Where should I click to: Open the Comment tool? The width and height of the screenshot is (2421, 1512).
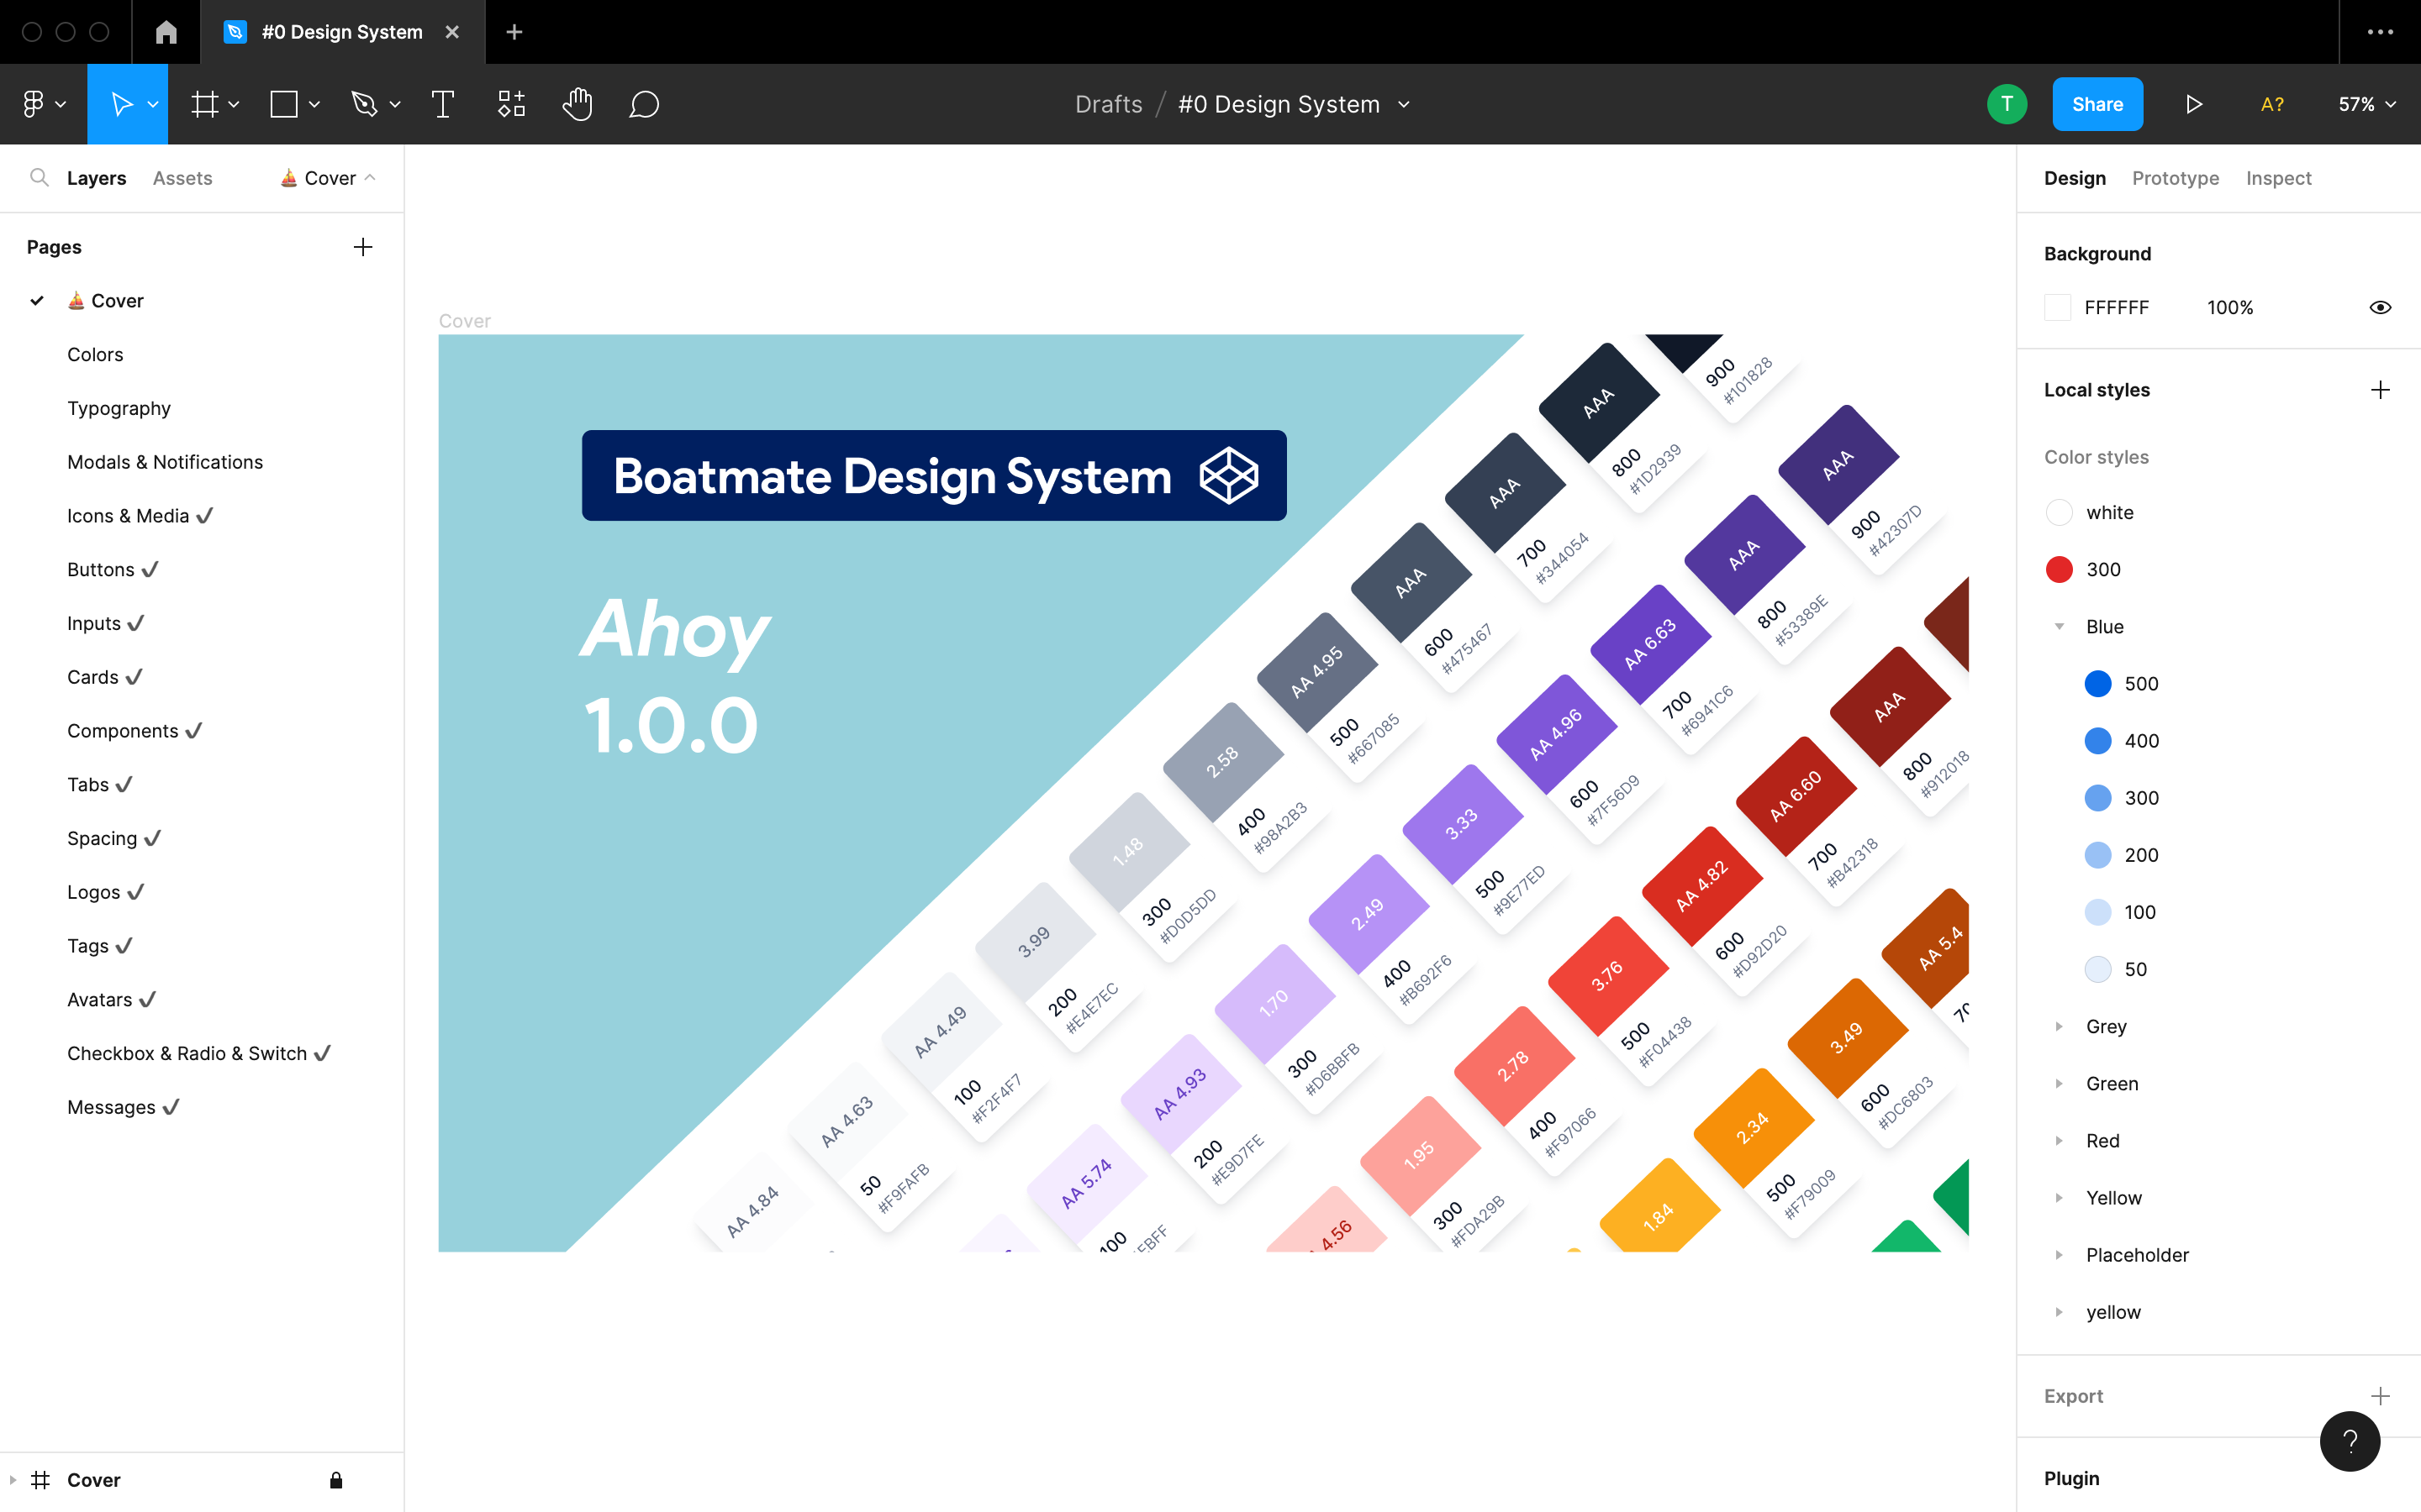644,104
